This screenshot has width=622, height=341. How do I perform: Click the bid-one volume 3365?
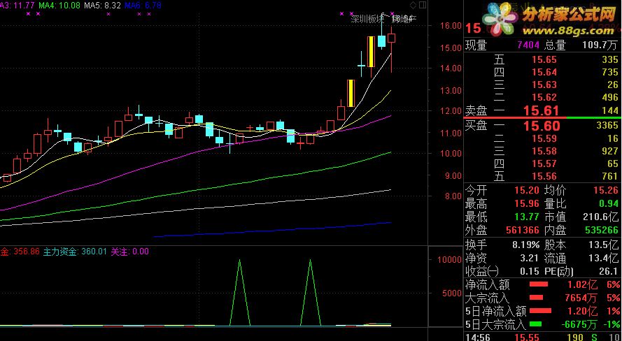click(x=607, y=126)
